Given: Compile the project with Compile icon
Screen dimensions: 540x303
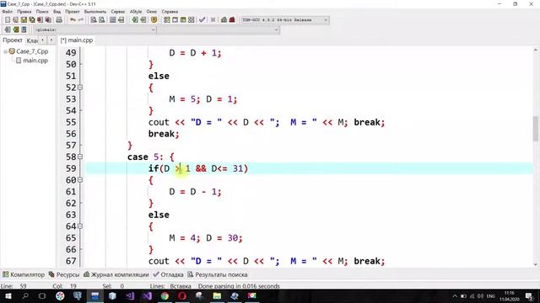Looking at the screenshot, I should [x=167, y=20].
